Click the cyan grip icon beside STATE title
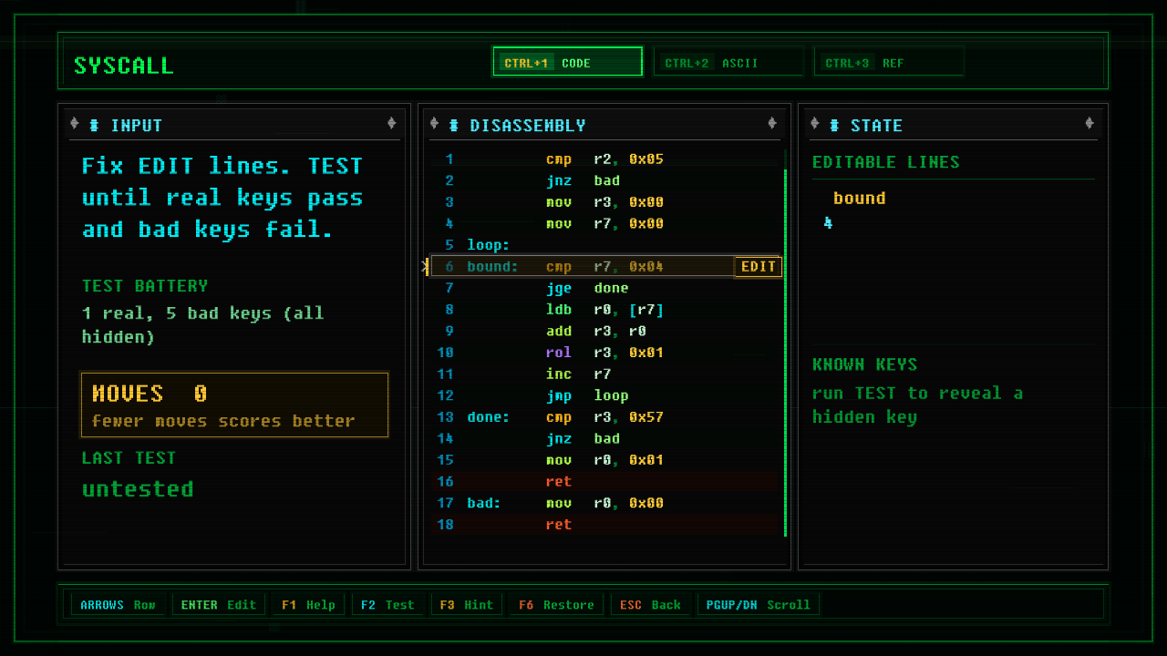Screen dimensions: 1167x656 tap(834, 126)
